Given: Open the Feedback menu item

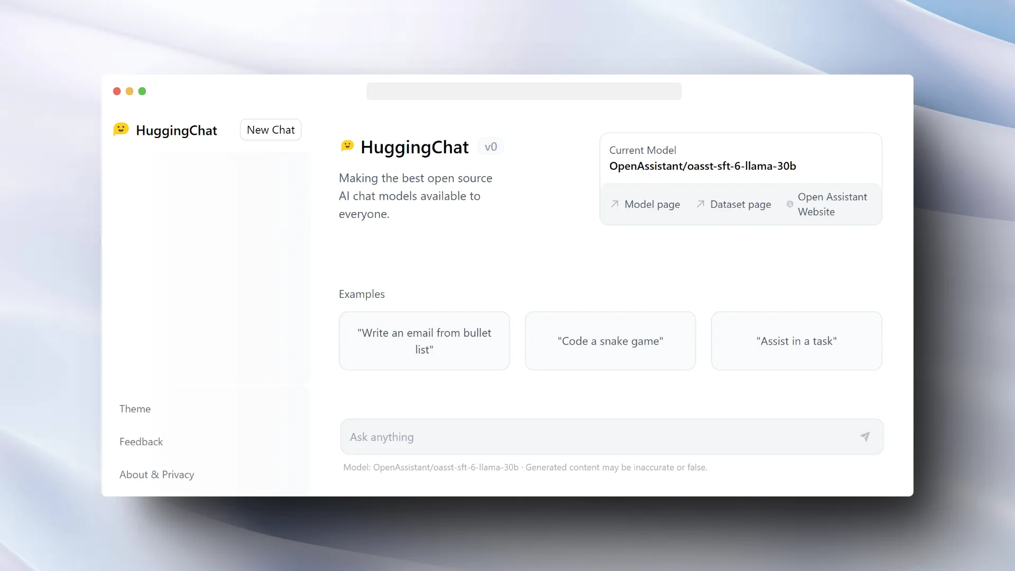Looking at the screenshot, I should [x=141, y=441].
